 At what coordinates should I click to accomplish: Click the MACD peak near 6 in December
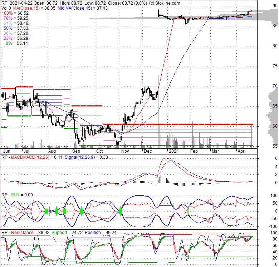click(x=166, y=158)
